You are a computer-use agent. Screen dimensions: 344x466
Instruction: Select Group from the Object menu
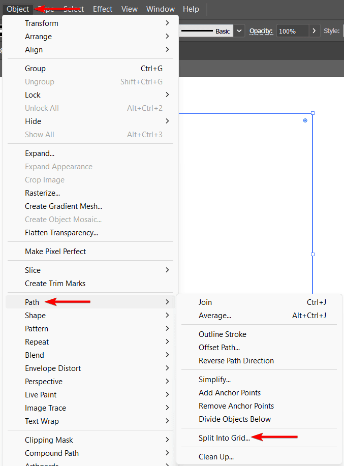35,68
